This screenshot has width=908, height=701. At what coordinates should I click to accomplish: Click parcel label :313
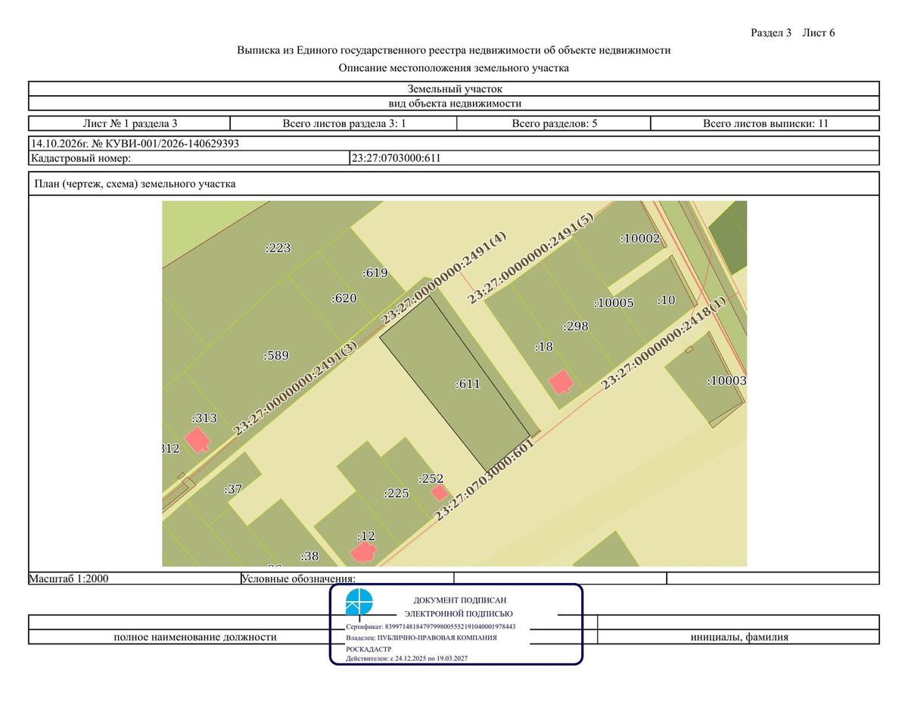[204, 418]
